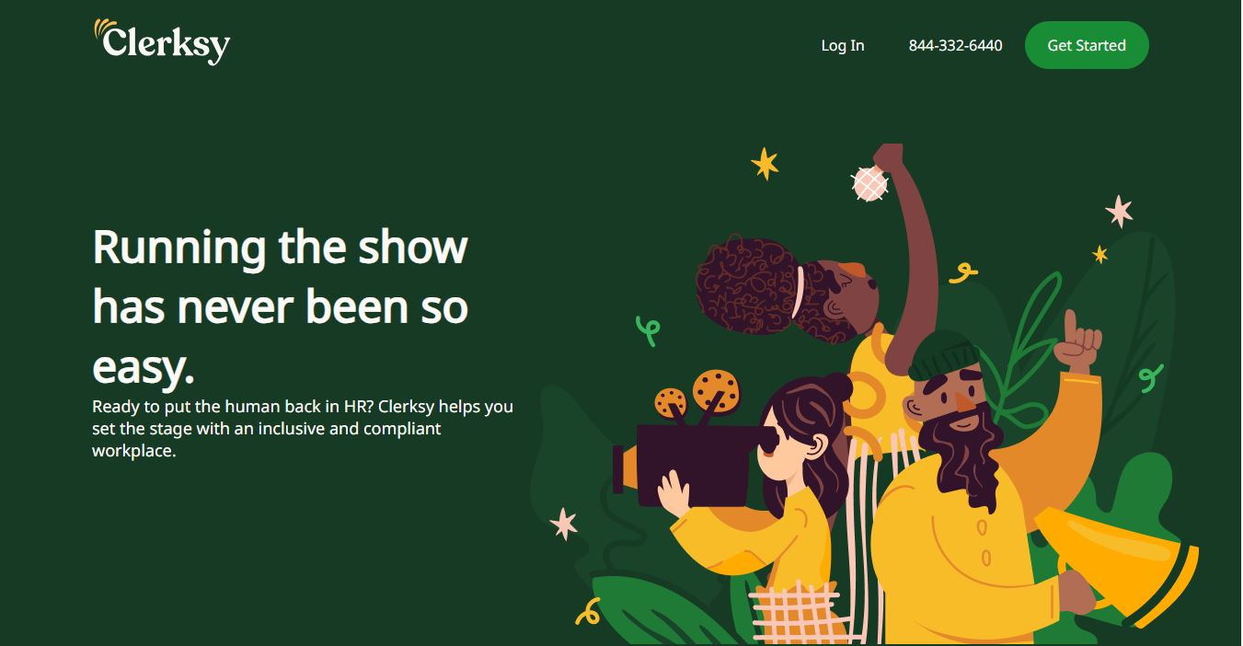Click the Clerksy logo
Image resolution: width=1243 pixels, height=646 pixels.
coord(162,42)
